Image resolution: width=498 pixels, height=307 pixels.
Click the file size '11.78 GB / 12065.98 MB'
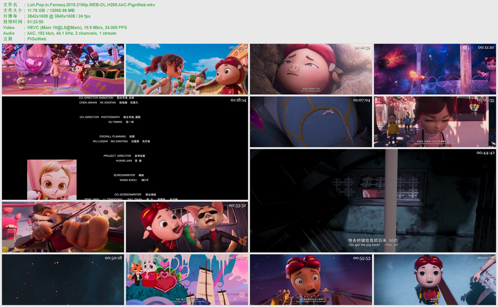pos(51,11)
